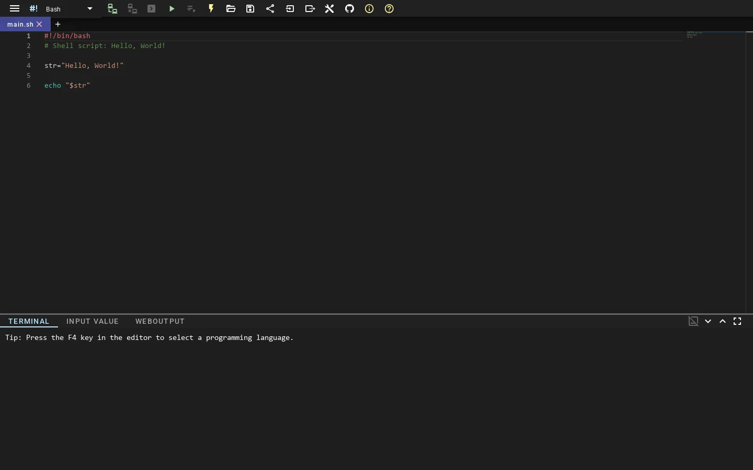Click the export arrow-out-of-box icon
The image size is (753, 470).
click(x=310, y=9)
